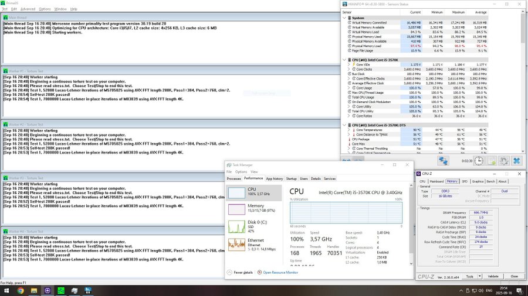Open Prime95 Test menu

[x=5, y=9]
